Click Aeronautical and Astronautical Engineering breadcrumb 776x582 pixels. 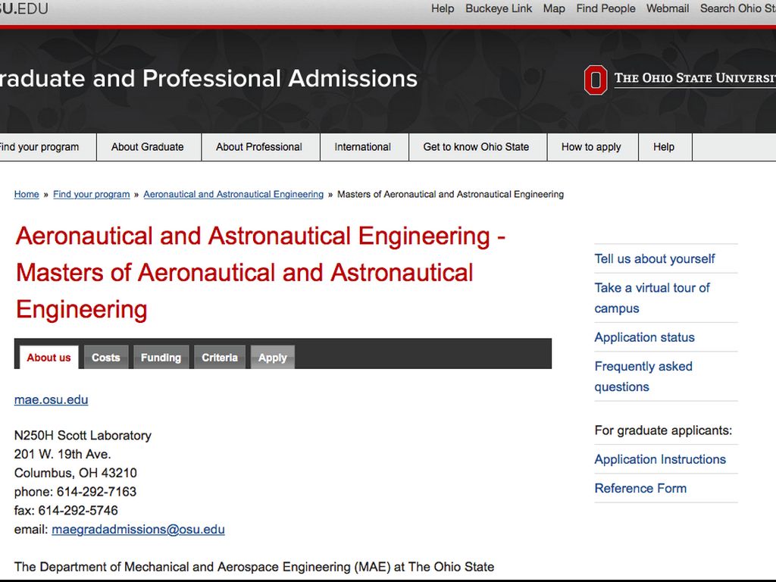click(233, 195)
